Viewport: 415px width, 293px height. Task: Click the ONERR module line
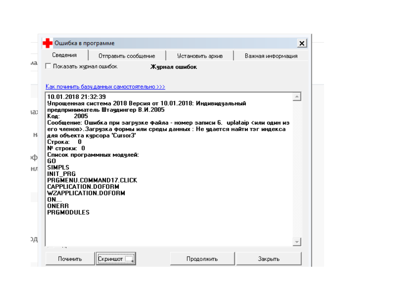point(58,206)
